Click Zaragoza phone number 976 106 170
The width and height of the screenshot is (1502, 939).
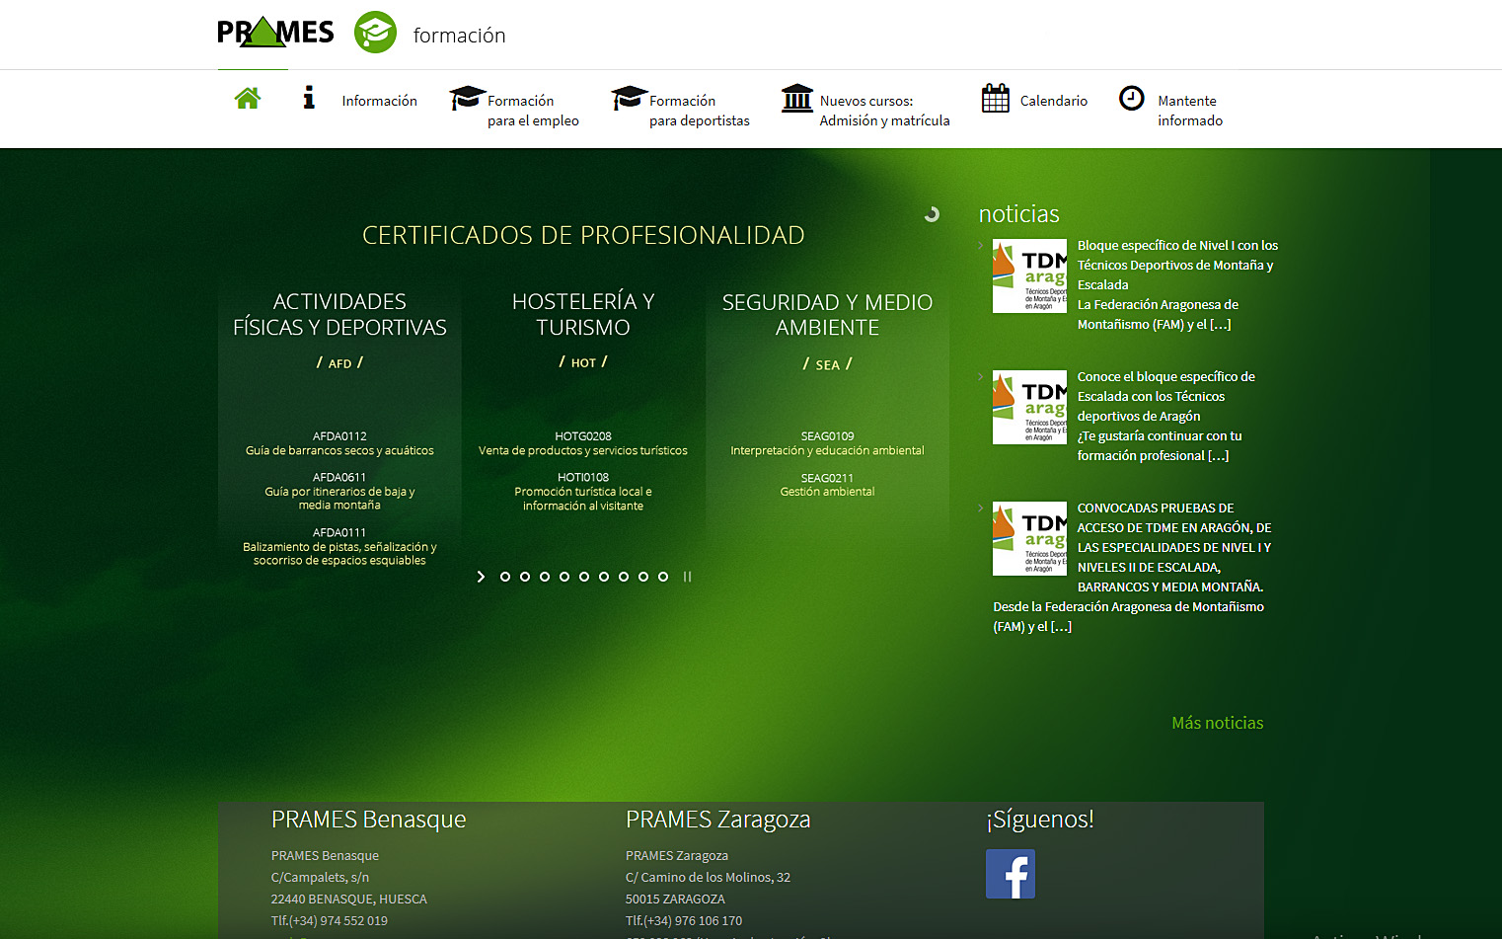click(x=684, y=920)
